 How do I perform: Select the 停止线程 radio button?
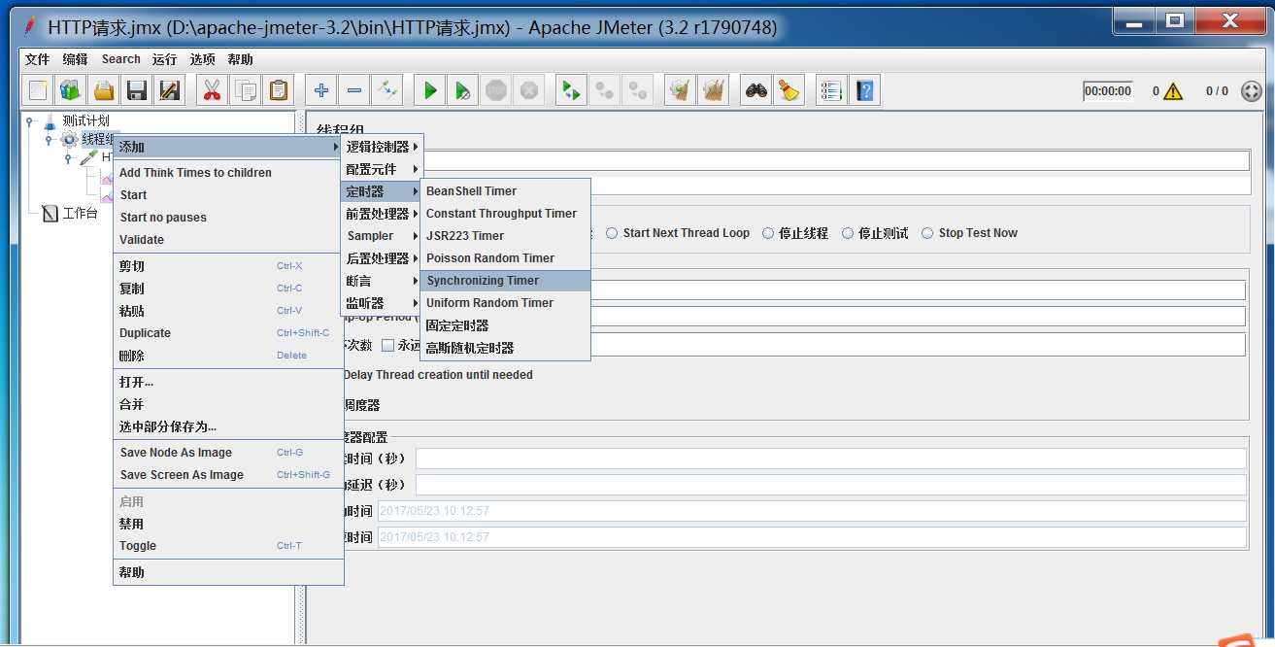[768, 233]
